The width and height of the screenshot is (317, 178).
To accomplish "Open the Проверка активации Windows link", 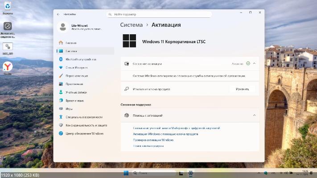I will click(x=153, y=140).
